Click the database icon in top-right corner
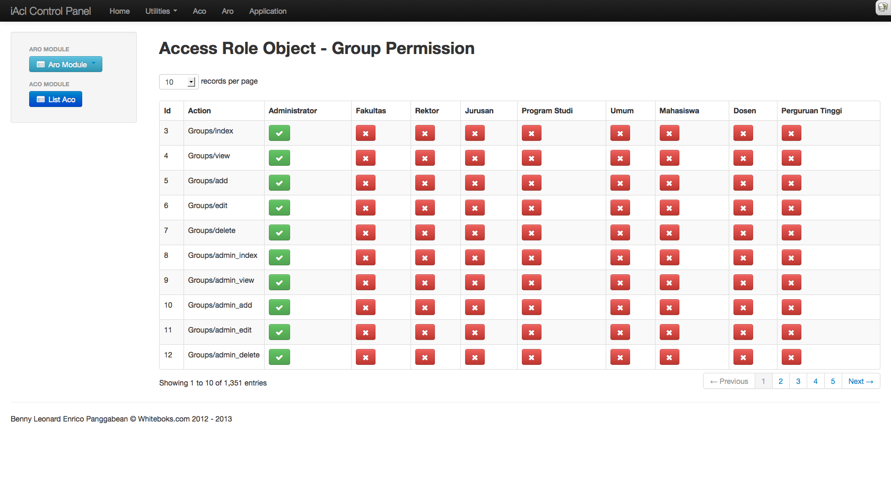The image size is (891, 484). point(883,7)
